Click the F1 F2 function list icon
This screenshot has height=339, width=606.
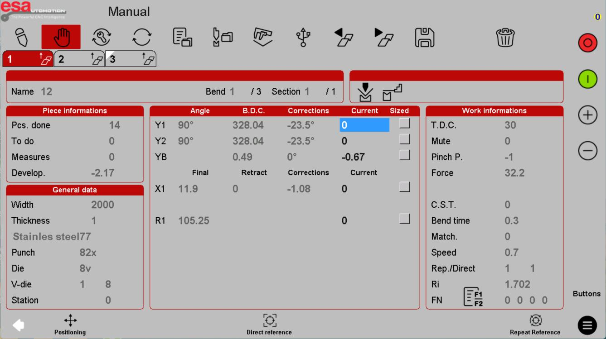tap(473, 297)
